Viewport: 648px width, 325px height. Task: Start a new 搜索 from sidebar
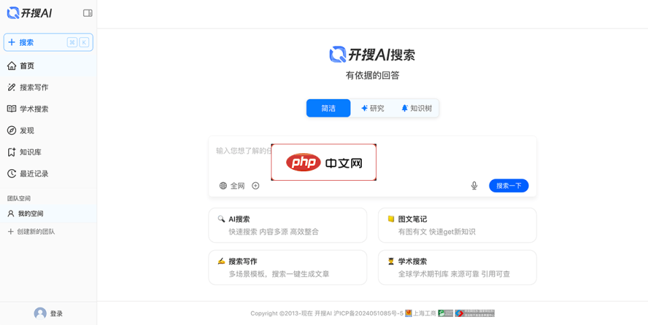click(49, 42)
